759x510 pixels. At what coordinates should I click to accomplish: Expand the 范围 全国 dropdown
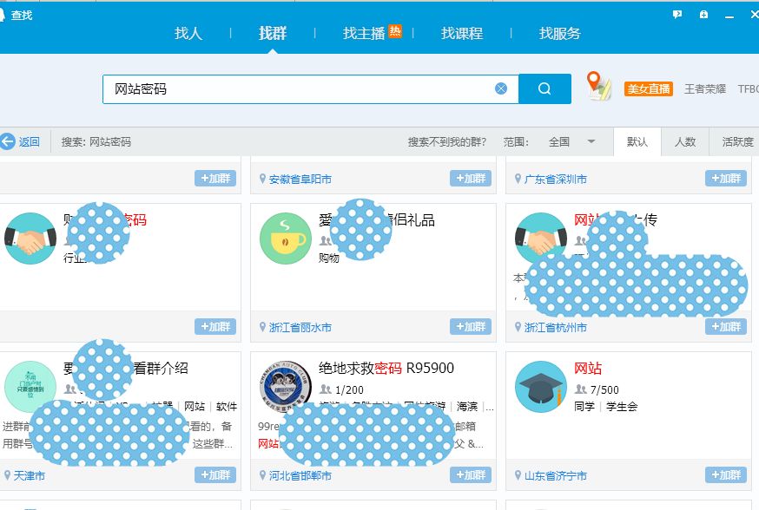[591, 141]
